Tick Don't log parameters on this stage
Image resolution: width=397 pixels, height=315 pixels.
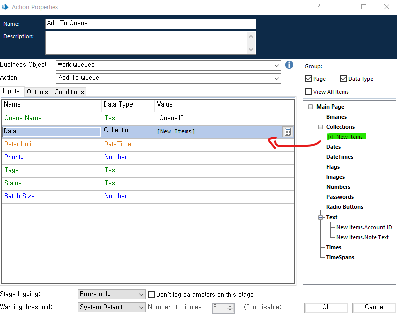point(152,294)
